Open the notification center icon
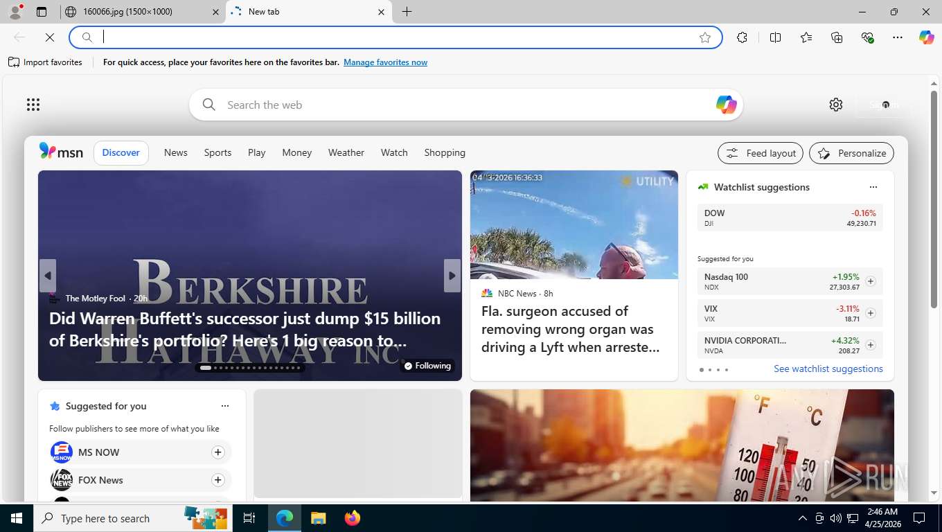This screenshot has width=942, height=532. (x=919, y=518)
